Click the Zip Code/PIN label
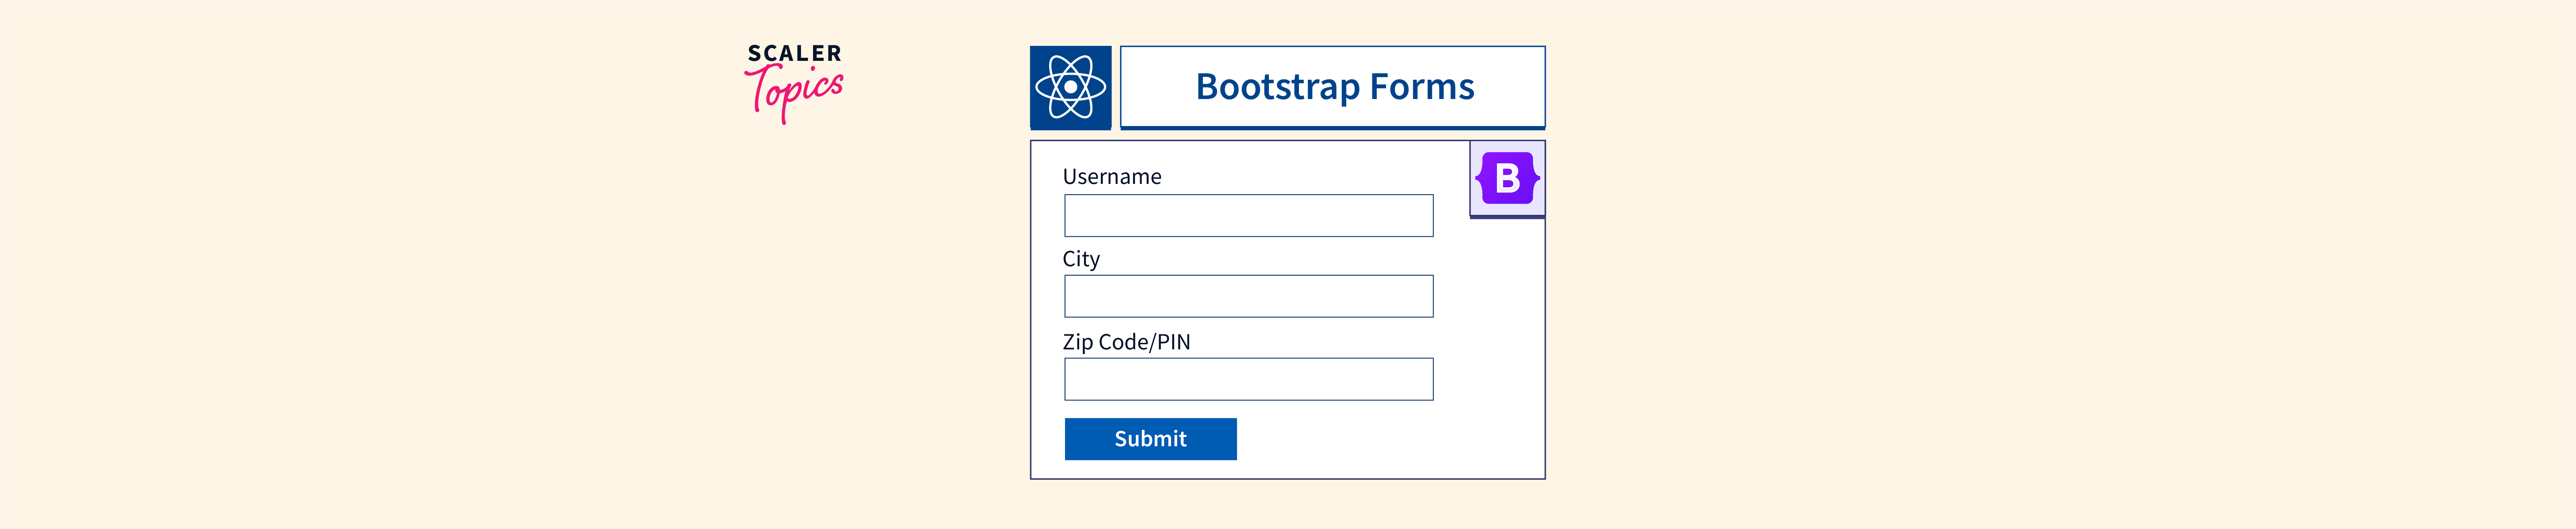This screenshot has height=529, width=2576. point(1126,343)
